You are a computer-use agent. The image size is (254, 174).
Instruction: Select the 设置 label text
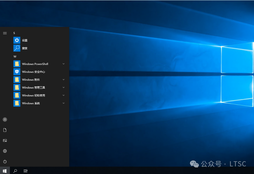[x=25, y=40]
